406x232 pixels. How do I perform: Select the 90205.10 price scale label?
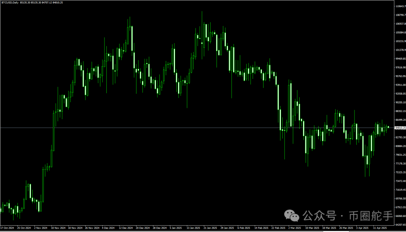click(x=400, y=103)
